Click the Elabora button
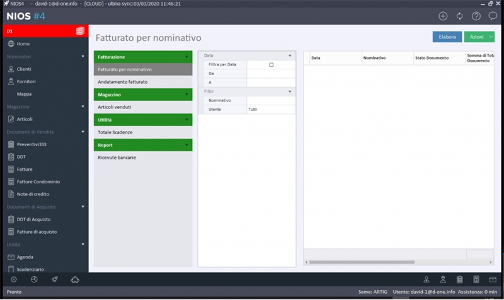The width and height of the screenshot is (504, 300). tap(447, 37)
